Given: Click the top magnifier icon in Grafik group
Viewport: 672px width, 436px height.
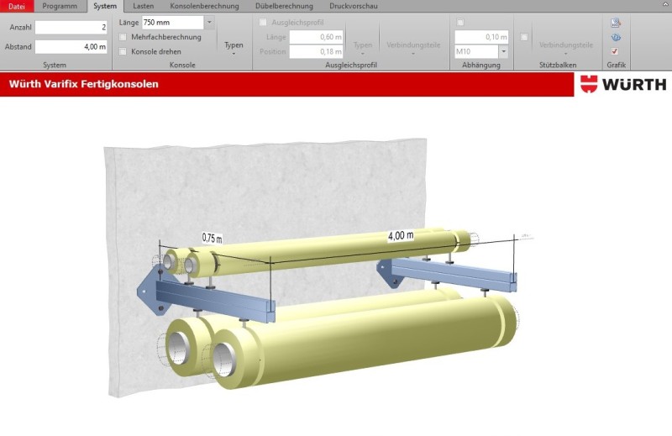Looking at the screenshot, I should [616, 24].
